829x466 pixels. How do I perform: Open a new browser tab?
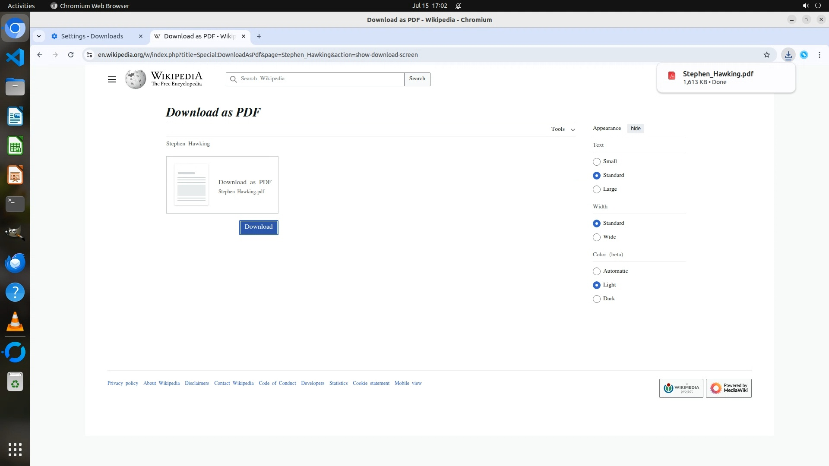pyautogui.click(x=259, y=36)
